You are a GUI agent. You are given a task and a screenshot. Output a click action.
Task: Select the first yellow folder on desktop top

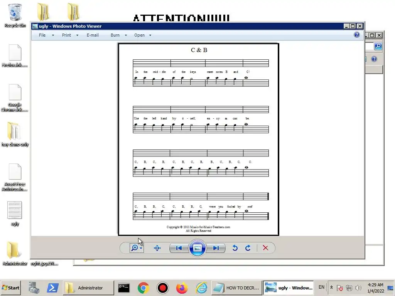43,11
